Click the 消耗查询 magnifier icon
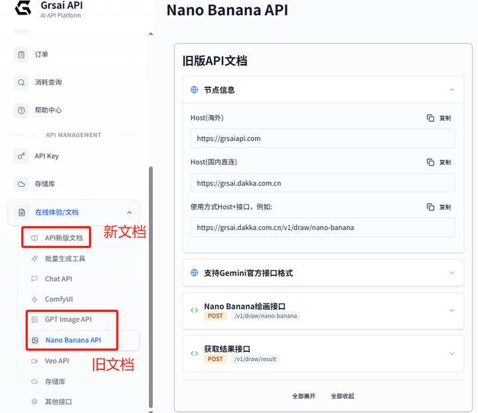 pyautogui.click(x=21, y=82)
